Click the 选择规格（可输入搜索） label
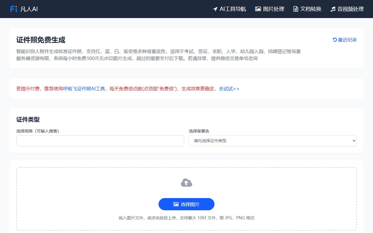 point(38,131)
